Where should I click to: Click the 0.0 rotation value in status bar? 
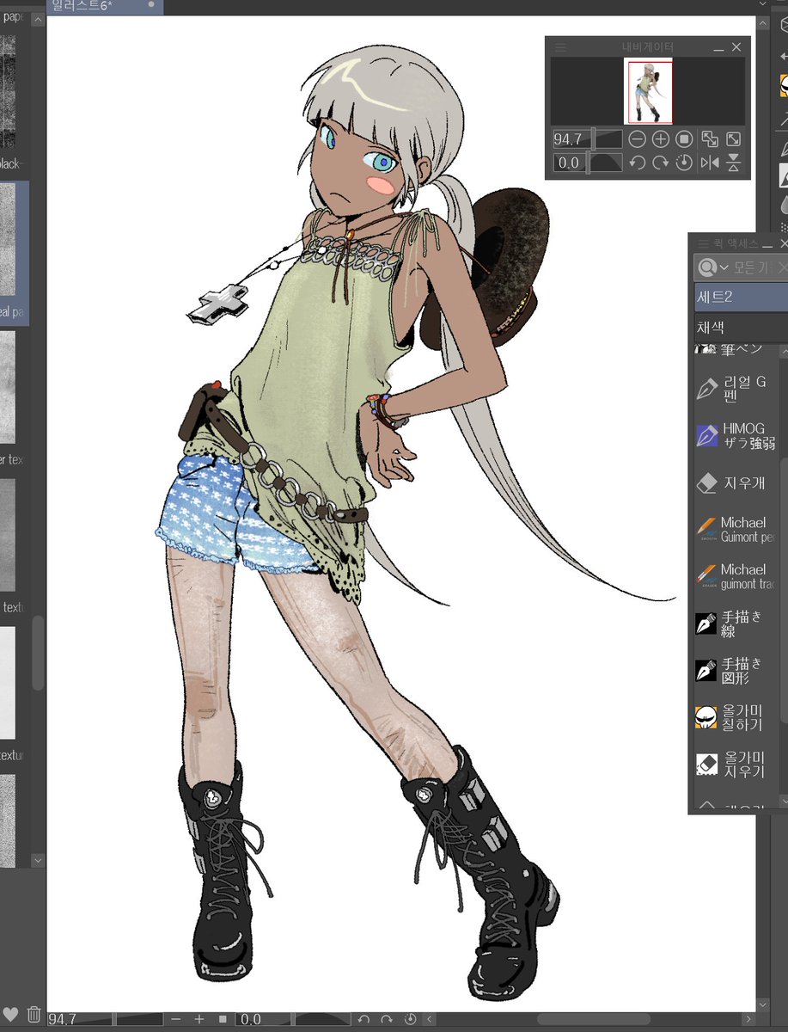(x=251, y=1019)
